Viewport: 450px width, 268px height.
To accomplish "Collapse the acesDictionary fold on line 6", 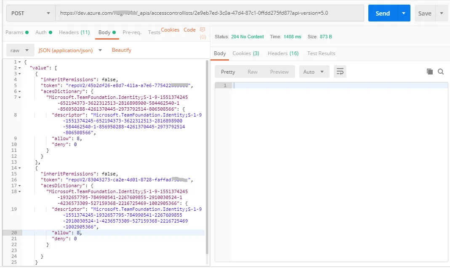I will pos(20,91).
